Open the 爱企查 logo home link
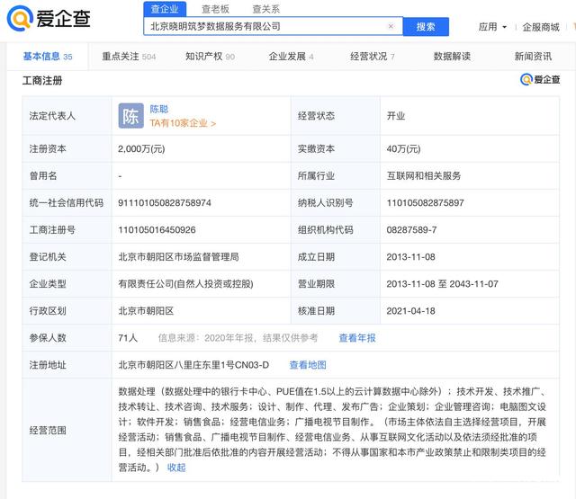This screenshot has height=499, width=576. pyautogui.click(x=49, y=18)
